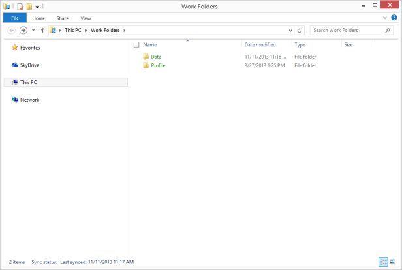402x270 pixels.
Task: Toggle the select all items checkbox
Action: (x=136, y=45)
